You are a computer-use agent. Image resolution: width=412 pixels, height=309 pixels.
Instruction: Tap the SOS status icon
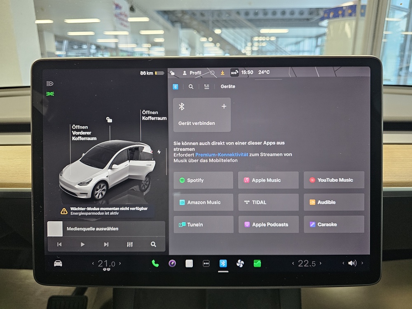[x=234, y=73]
